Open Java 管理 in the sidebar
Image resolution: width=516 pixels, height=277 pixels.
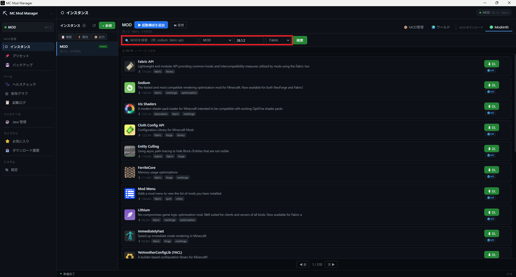pyautogui.click(x=28, y=122)
